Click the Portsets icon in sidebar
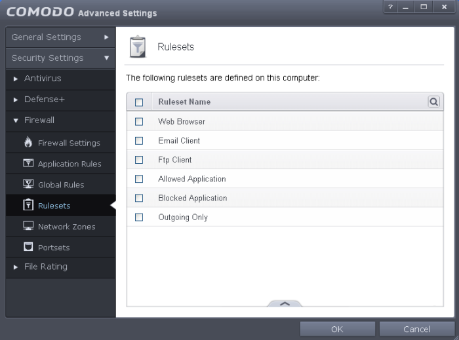This screenshot has height=340, width=459. point(28,248)
